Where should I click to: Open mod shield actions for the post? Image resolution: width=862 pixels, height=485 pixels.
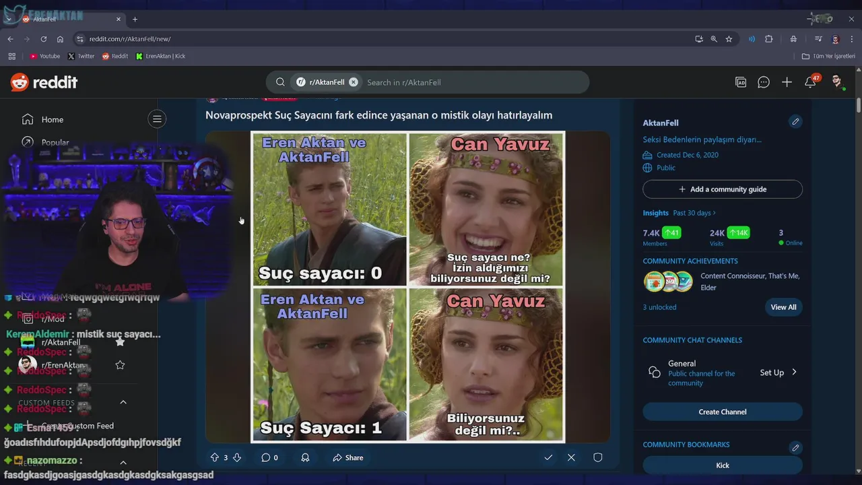[x=597, y=457]
